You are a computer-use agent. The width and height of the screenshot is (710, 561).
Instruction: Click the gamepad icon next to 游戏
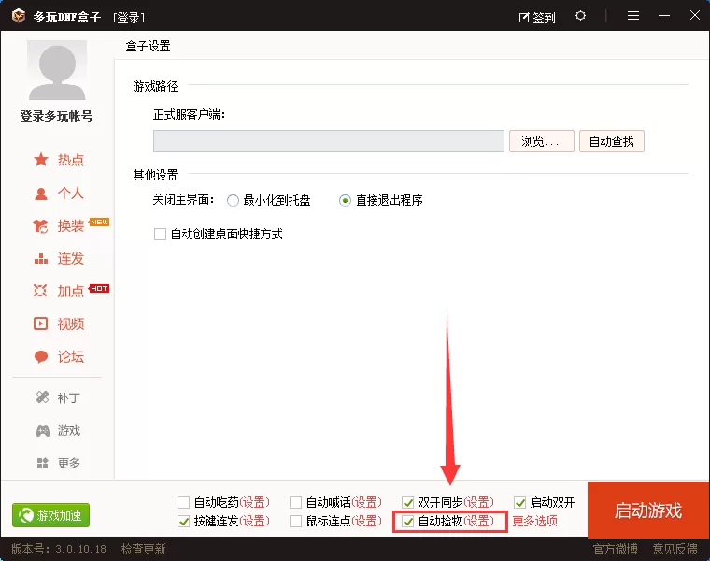tap(43, 430)
